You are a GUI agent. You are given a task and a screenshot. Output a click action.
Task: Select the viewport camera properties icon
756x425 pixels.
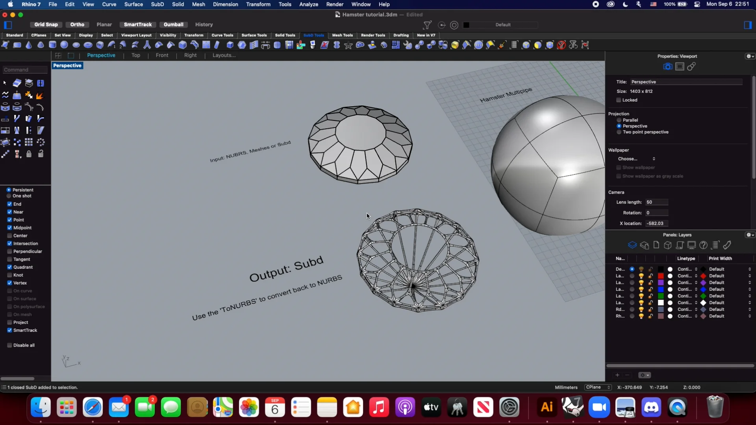click(x=667, y=67)
